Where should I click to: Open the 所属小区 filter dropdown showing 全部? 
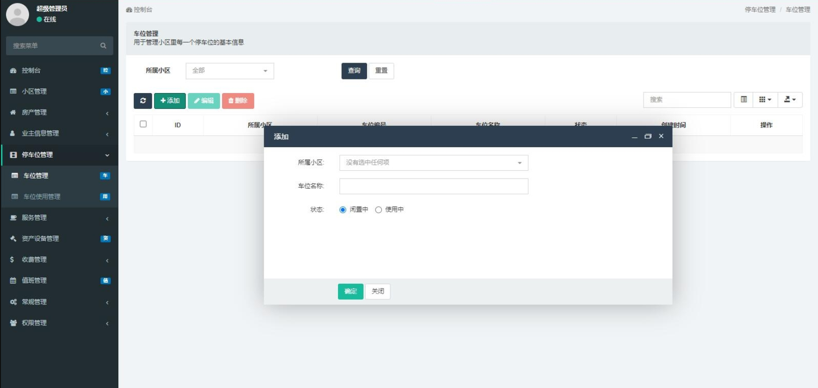tap(230, 71)
